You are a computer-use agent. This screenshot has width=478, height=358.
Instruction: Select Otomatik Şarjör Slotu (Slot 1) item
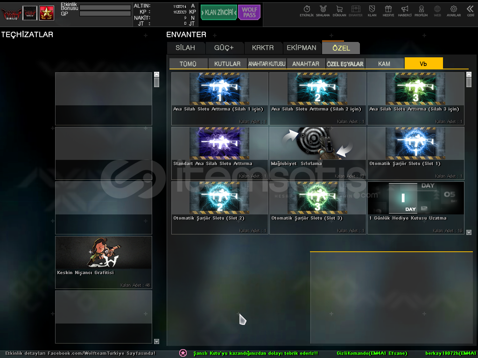coord(416,153)
